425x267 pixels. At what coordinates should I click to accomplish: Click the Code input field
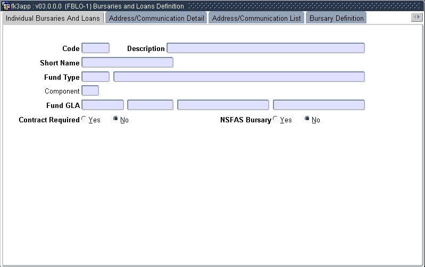coord(96,48)
